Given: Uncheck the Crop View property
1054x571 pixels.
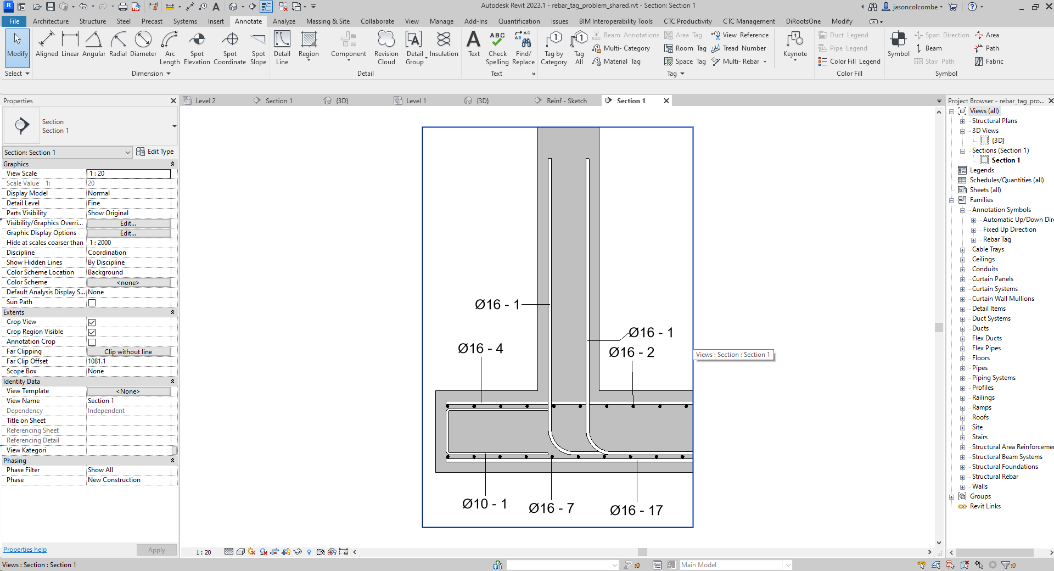Looking at the screenshot, I should [91, 322].
